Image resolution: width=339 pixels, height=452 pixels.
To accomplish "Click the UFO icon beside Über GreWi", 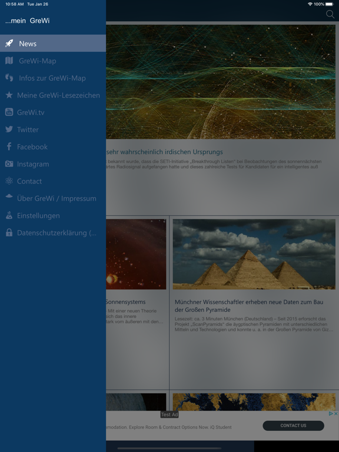I will pos(9,197).
